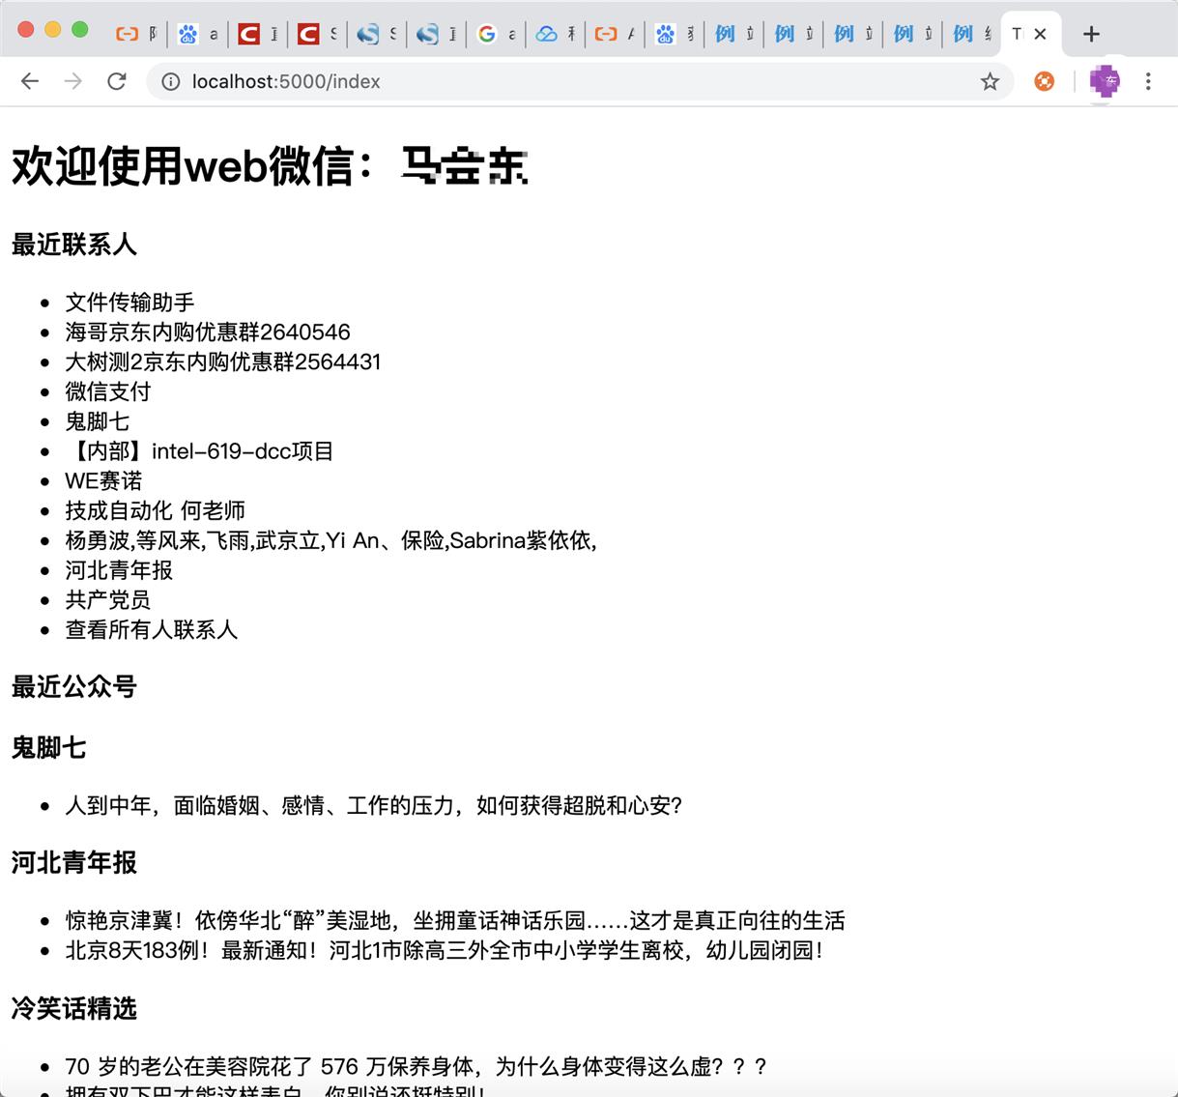Switch to the Google tab

coord(496,34)
